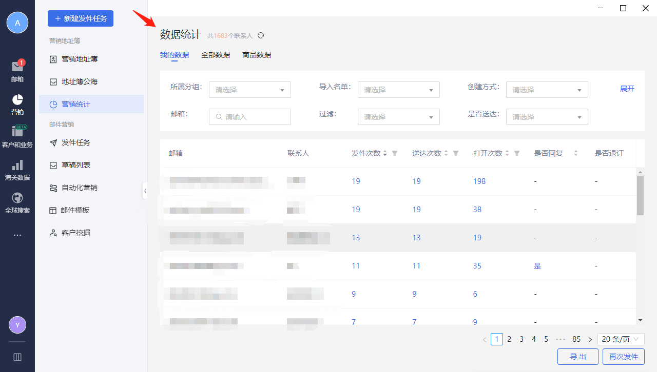Open the 全球搜索 globe icon
The width and height of the screenshot is (657, 372).
click(17, 198)
